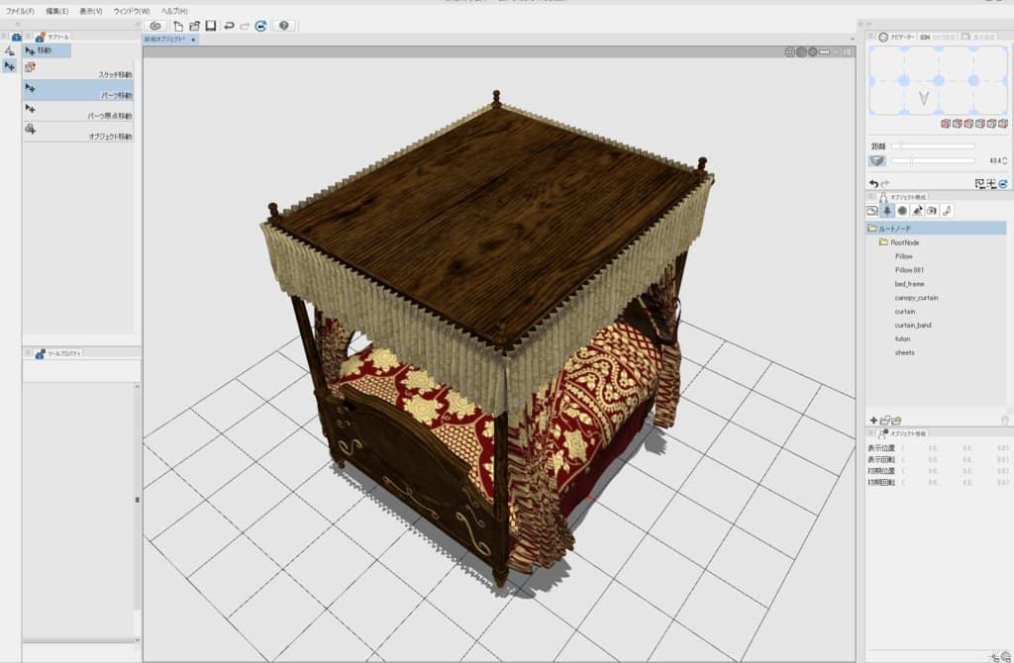Click the save disk icon in toolbar
Screen dimensions: 1014x663
tap(210, 25)
